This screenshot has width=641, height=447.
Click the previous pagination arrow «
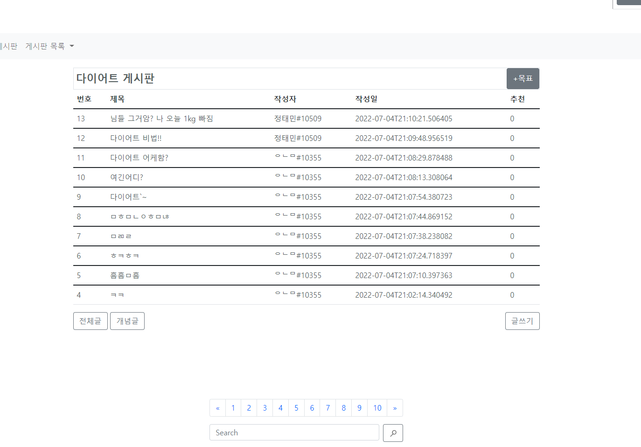[217, 408]
